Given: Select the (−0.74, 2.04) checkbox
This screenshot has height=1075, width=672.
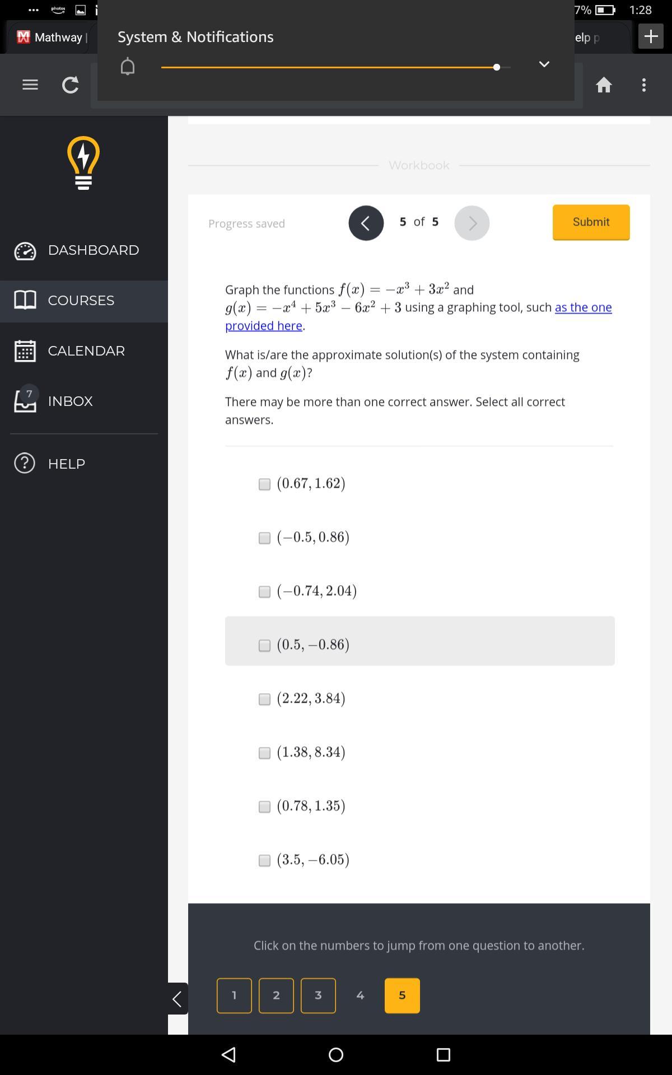Looking at the screenshot, I should (264, 592).
